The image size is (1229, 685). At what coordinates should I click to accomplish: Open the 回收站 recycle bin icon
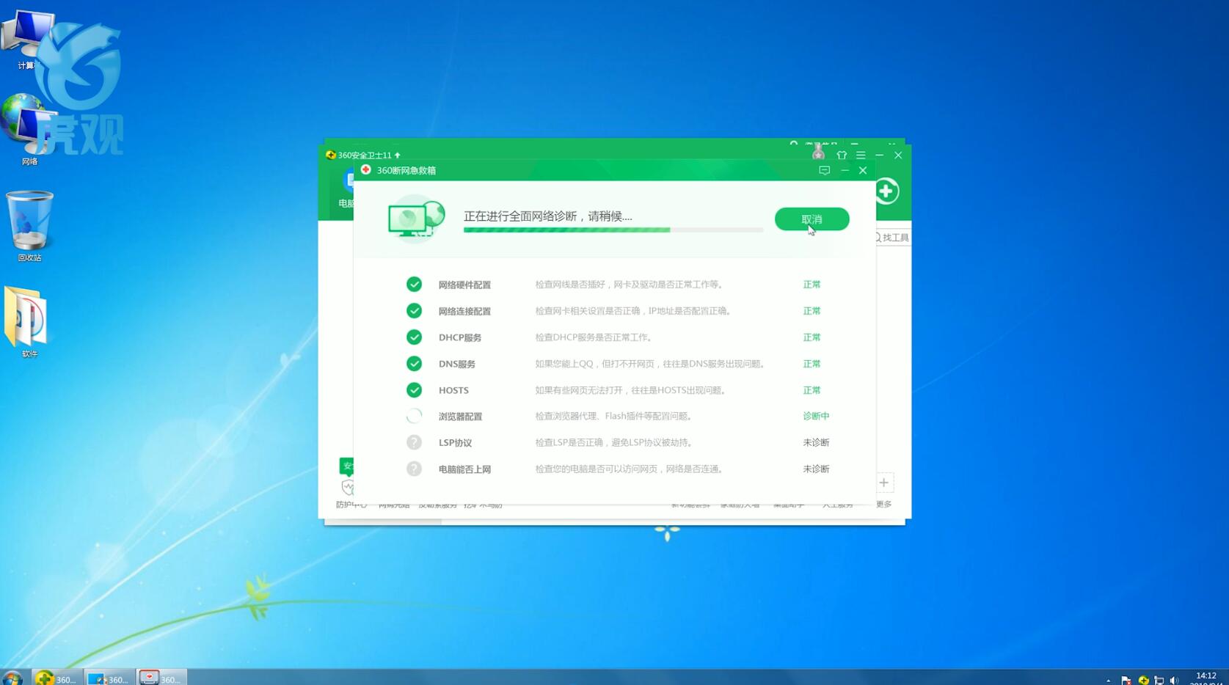pyautogui.click(x=29, y=226)
